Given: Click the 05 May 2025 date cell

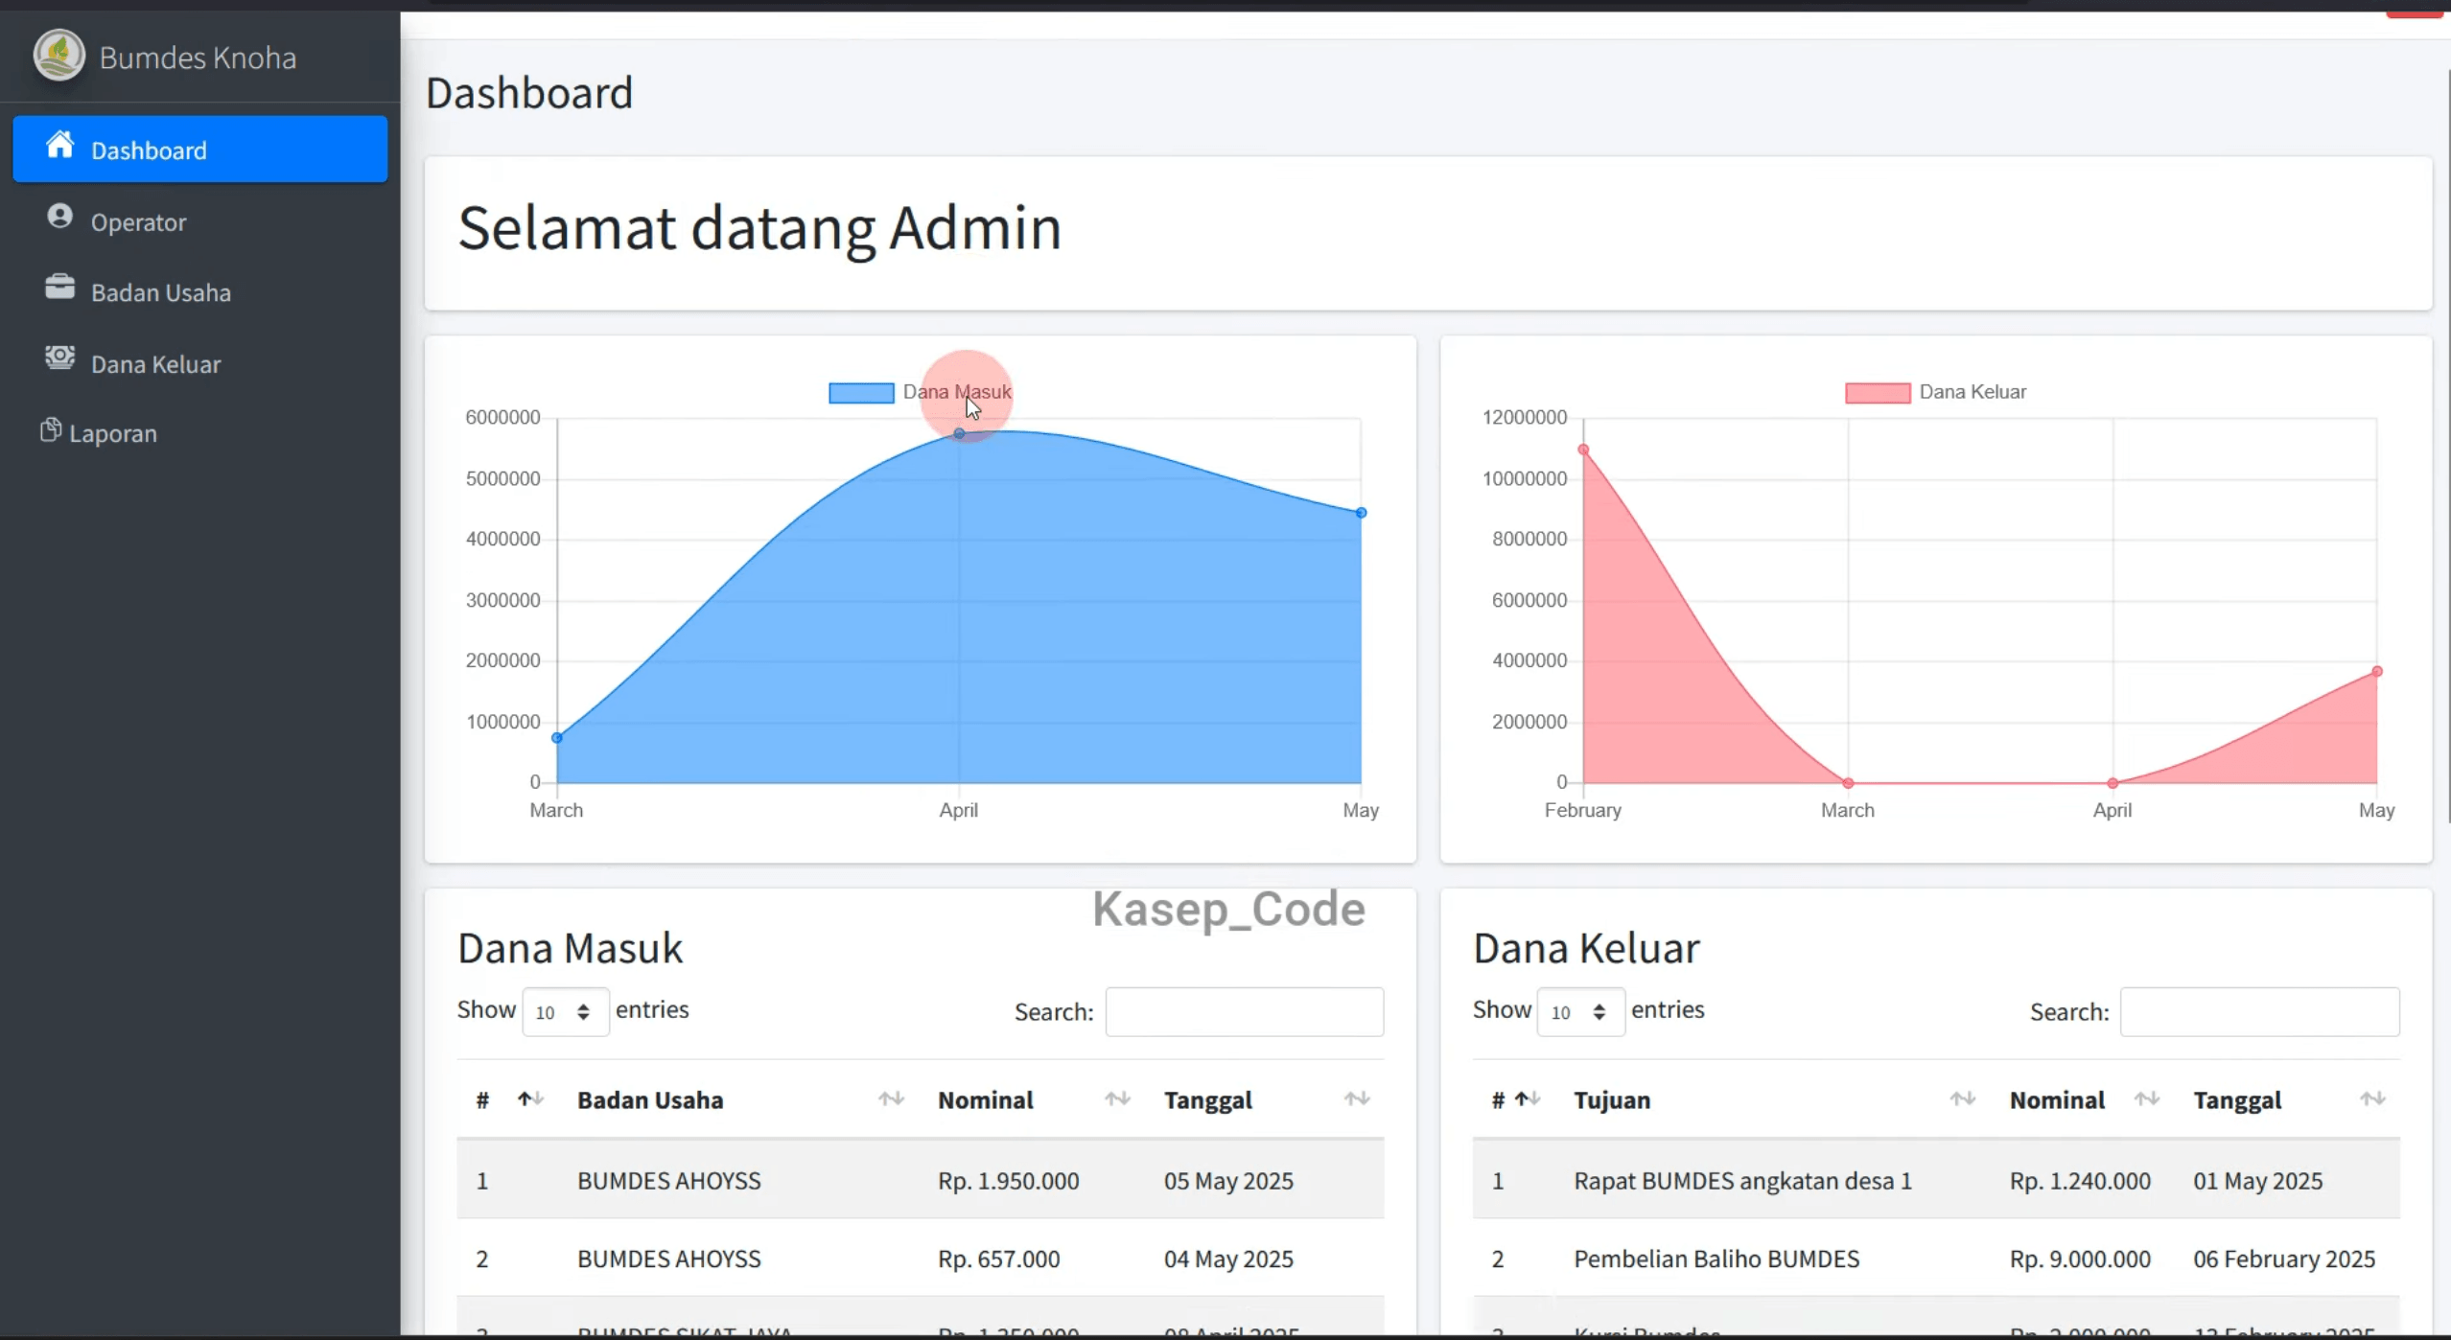Looking at the screenshot, I should (1228, 1180).
